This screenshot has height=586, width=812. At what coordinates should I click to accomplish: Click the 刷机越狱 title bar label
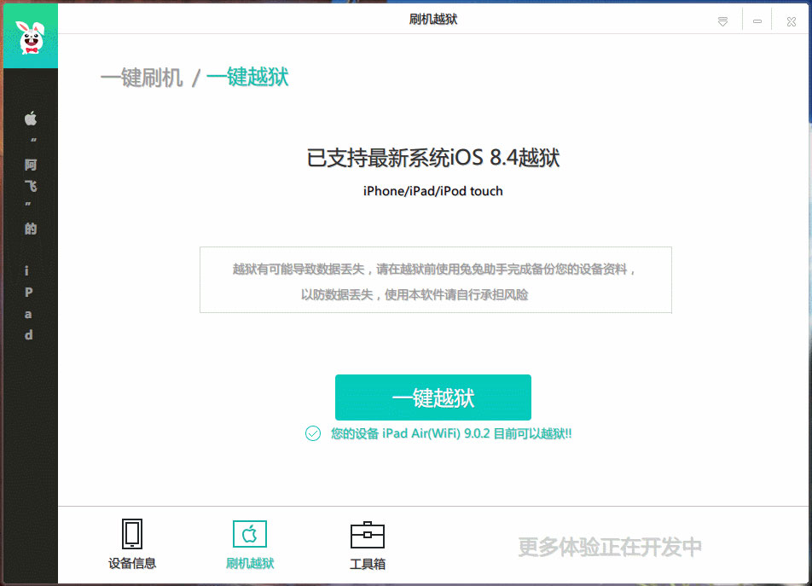435,19
